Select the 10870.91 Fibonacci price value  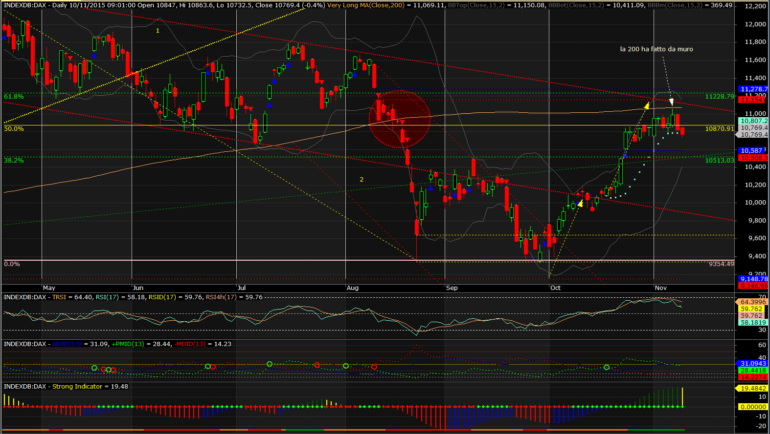(x=720, y=129)
